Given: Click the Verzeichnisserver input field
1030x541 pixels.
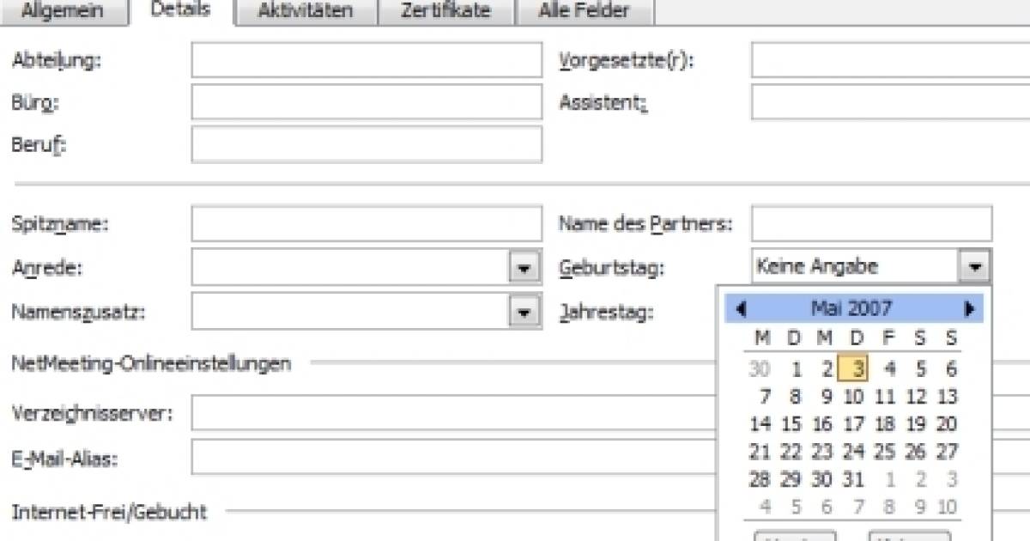Looking at the screenshot, I should pos(452,412).
